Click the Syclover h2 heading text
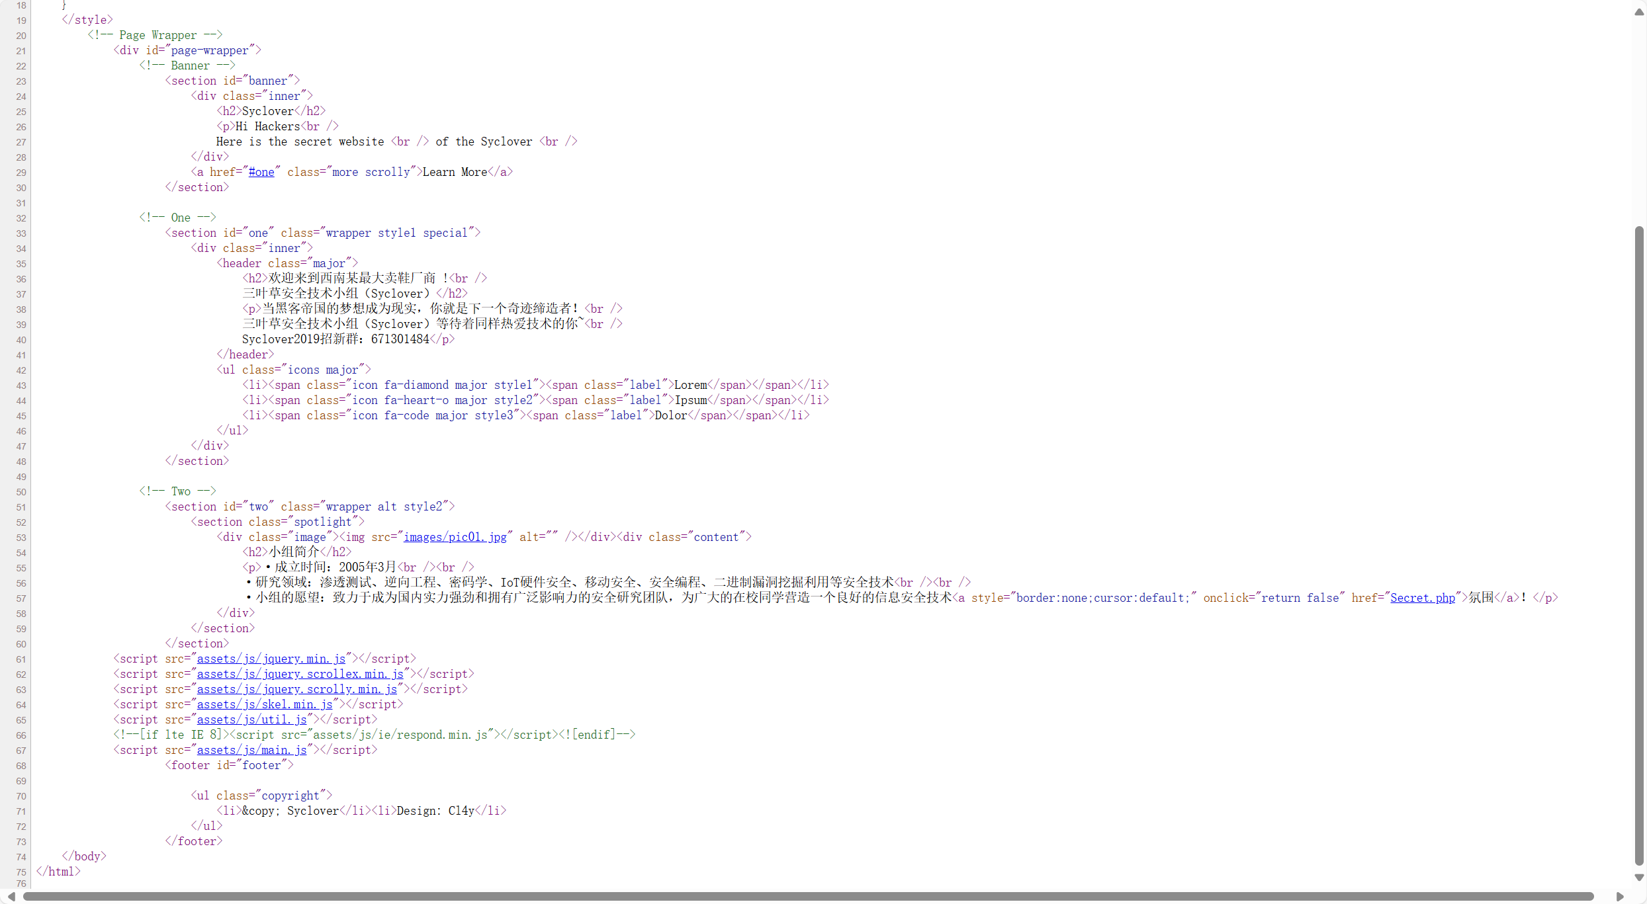 click(x=267, y=111)
